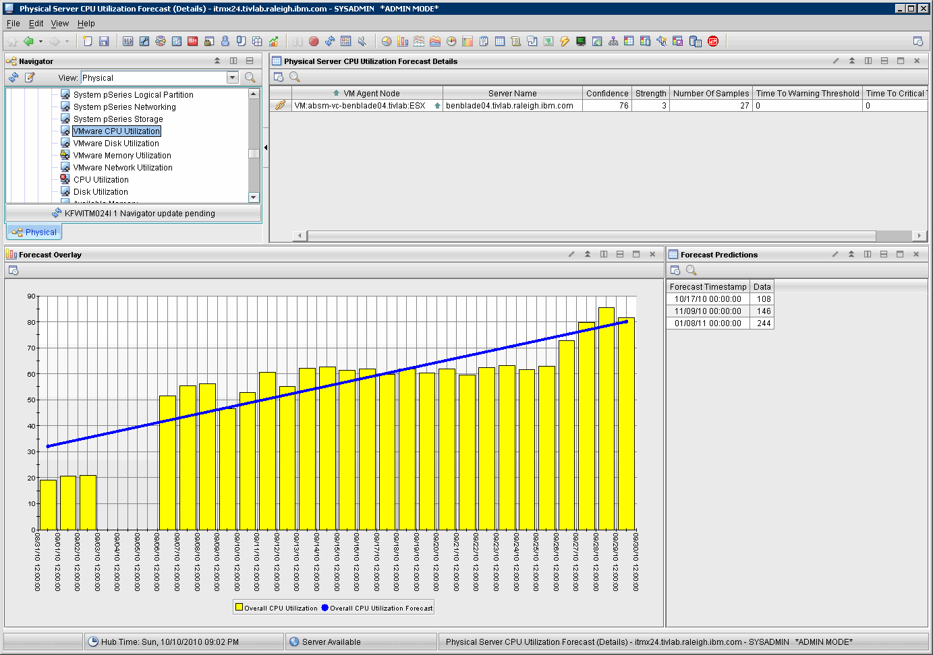The image size is (933, 655).
Task: Select VMware Network Utilization navigator item
Action: coord(123,168)
